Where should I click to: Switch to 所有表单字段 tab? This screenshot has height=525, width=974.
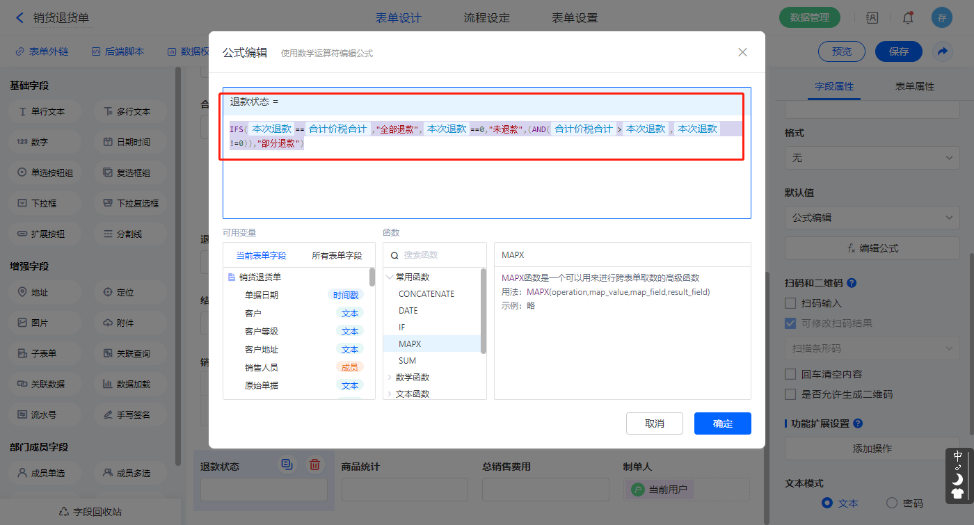337,255
